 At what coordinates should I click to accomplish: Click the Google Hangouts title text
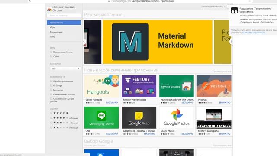pos(94,100)
